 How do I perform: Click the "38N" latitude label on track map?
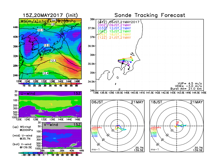pos(92,19)
